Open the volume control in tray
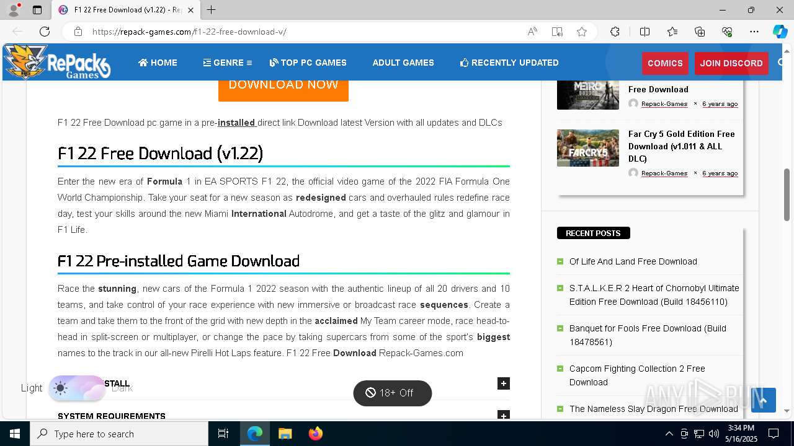794x446 pixels. click(714, 434)
